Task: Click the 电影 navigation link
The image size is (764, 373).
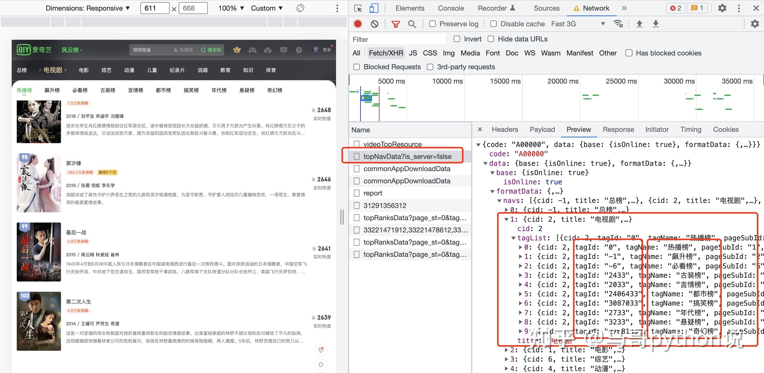Action: point(84,70)
